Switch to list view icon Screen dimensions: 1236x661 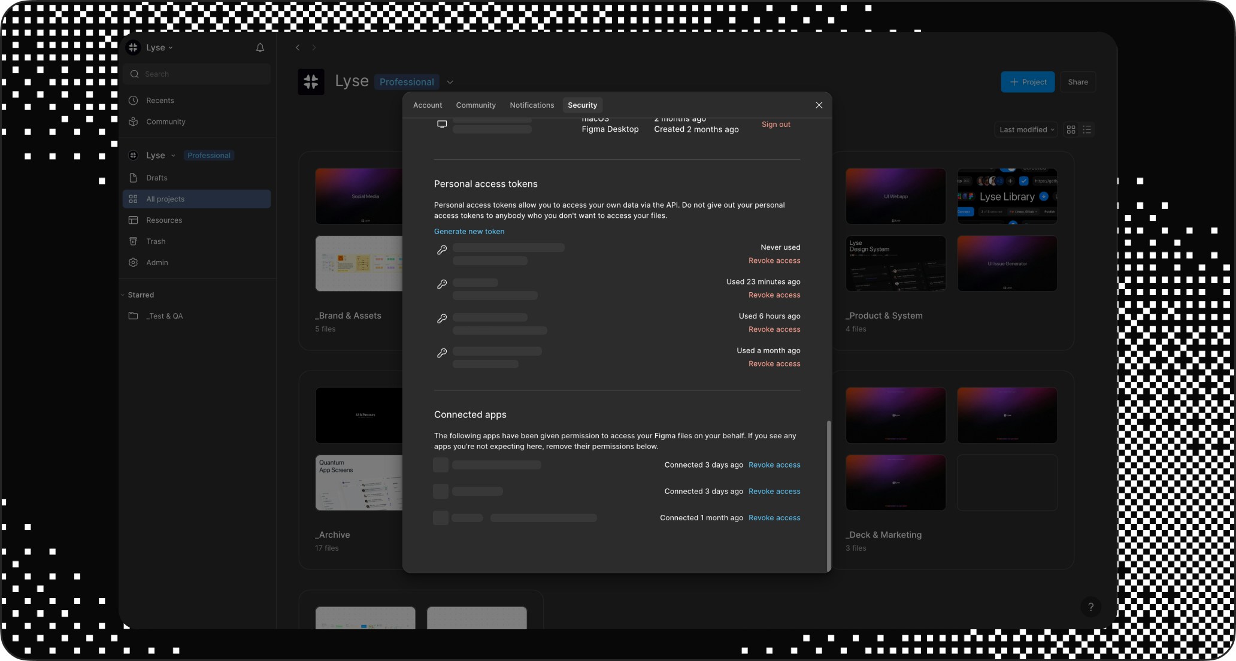pyautogui.click(x=1087, y=129)
